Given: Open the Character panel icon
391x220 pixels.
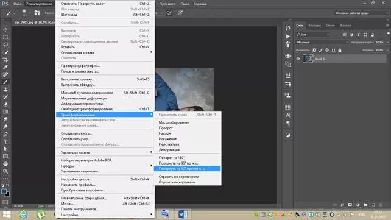Looking at the screenshot, I should click(287, 115).
